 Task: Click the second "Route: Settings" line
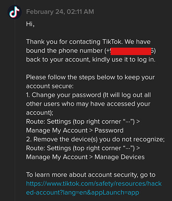pos(83,148)
